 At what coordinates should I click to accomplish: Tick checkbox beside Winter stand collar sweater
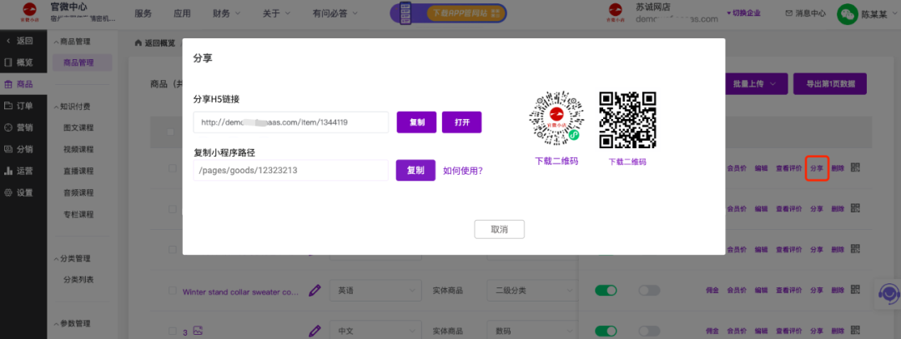(x=173, y=292)
